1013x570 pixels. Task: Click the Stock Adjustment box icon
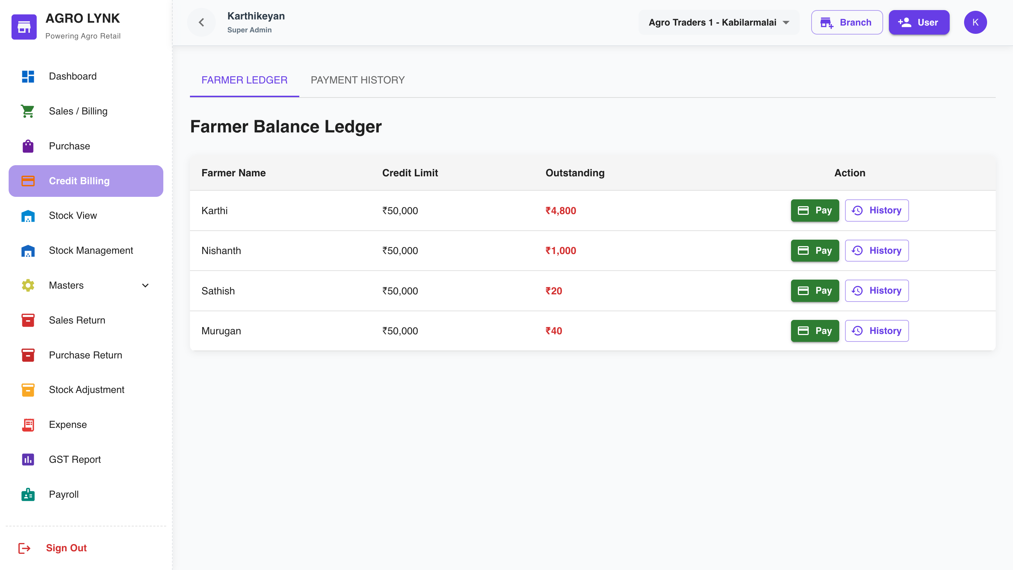point(28,390)
